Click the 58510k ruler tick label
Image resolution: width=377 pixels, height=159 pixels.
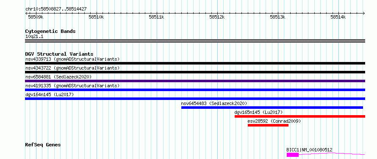(96, 17)
